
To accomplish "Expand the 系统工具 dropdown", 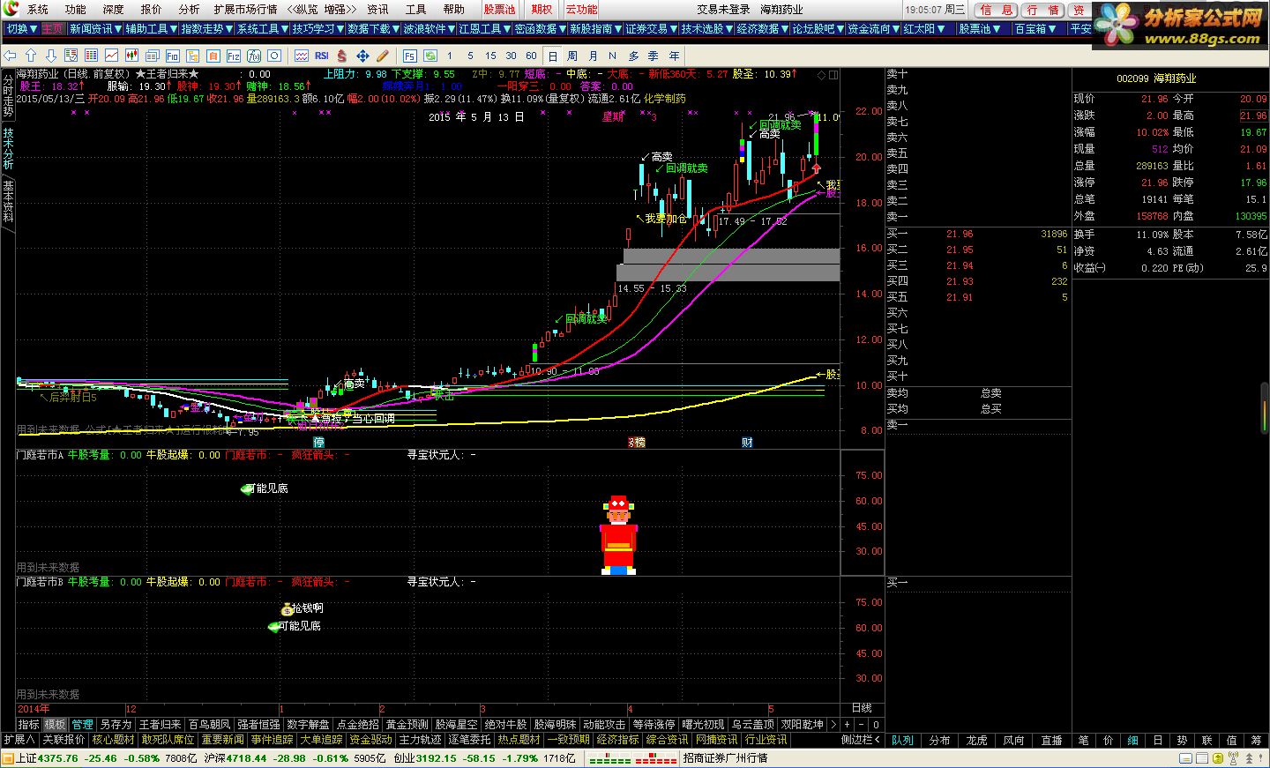I will pyautogui.click(x=261, y=29).
